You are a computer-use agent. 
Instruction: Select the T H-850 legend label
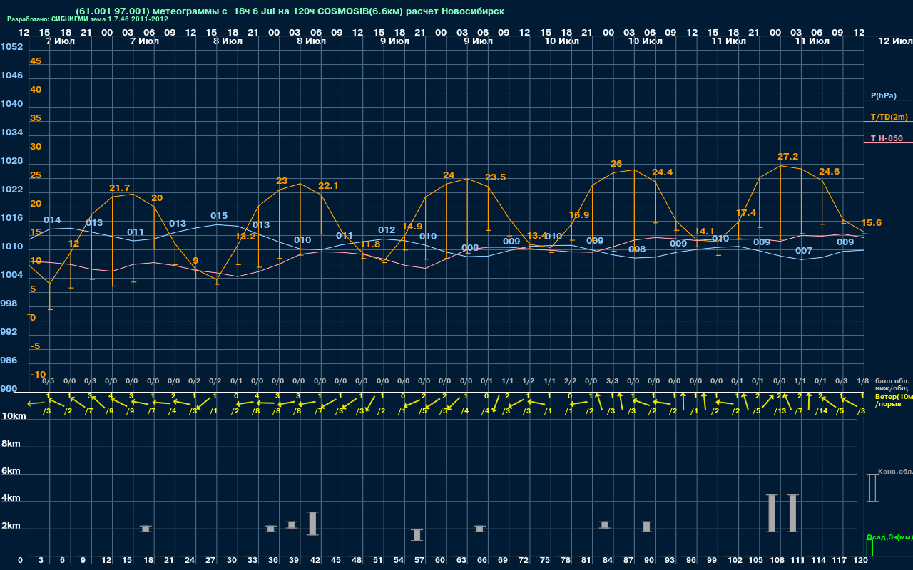point(887,138)
